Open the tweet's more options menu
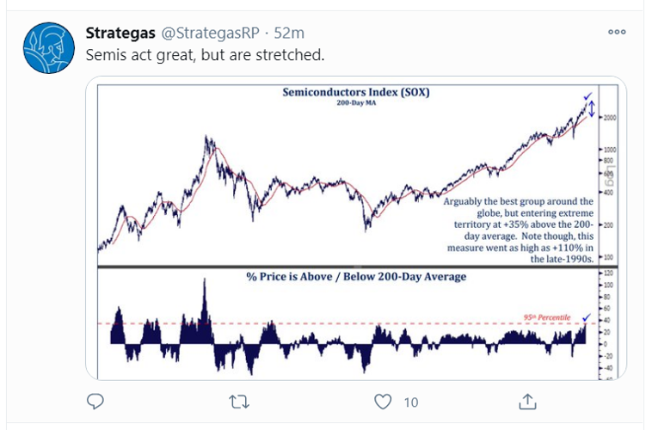652x430 pixels. click(x=617, y=32)
